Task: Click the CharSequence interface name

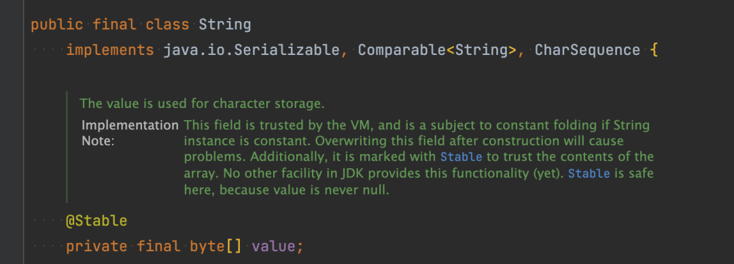Action: (x=587, y=50)
